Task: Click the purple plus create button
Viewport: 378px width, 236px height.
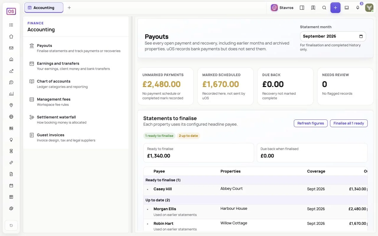Action: tap(335, 8)
